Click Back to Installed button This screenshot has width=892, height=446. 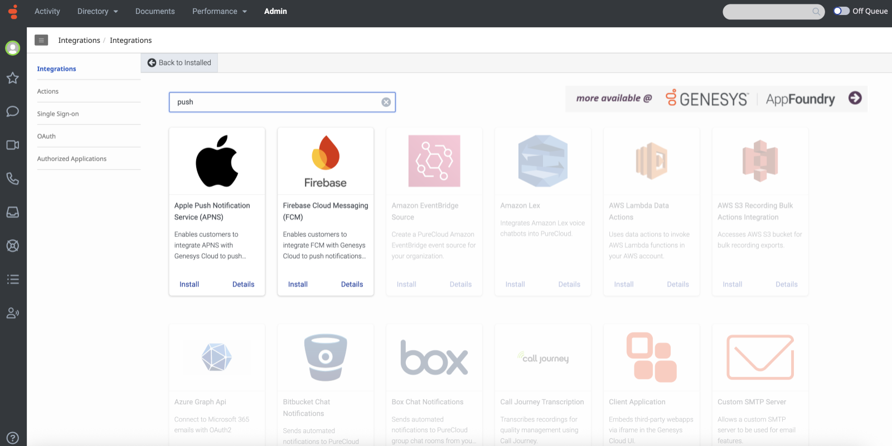coord(180,63)
